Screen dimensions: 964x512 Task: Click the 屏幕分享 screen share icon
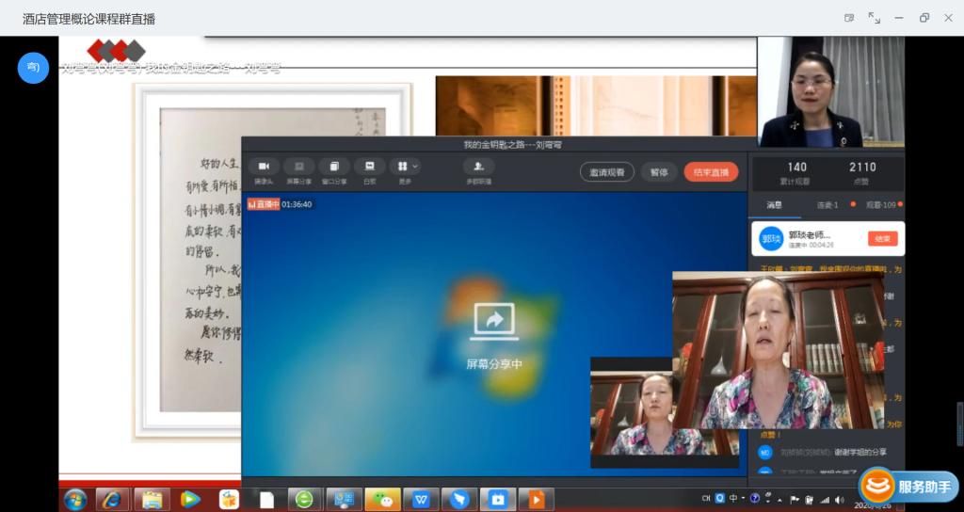tap(299, 167)
